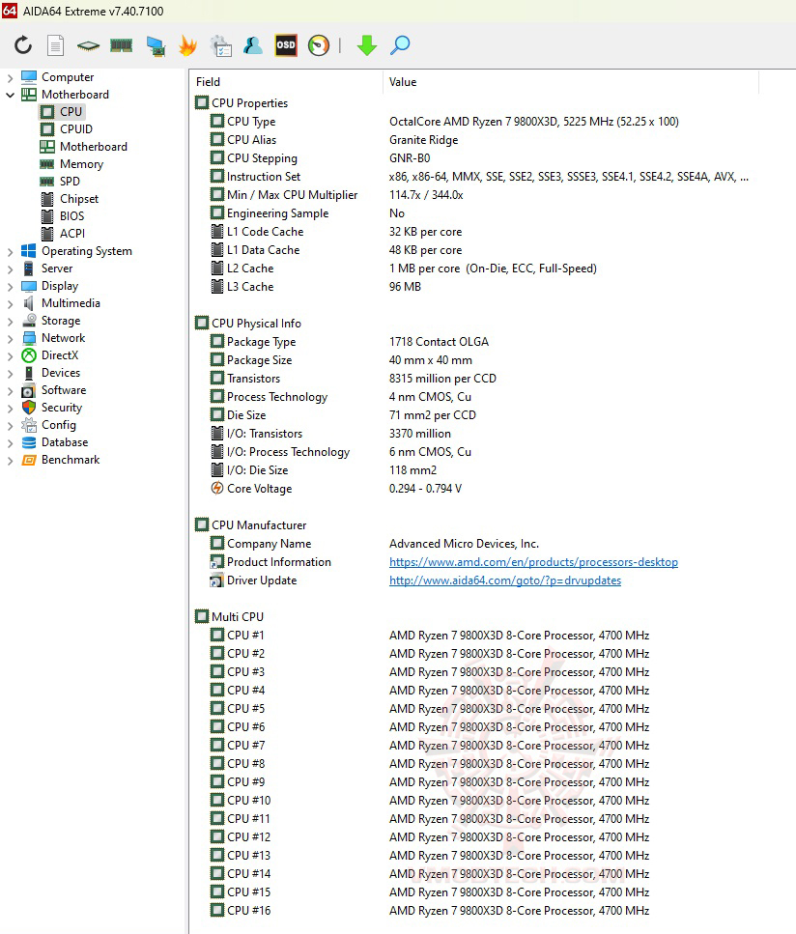796x934 pixels.
Task: Open the report wizard clipboard icon
Action: click(221, 45)
